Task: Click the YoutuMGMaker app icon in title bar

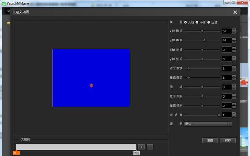Action: click(x=4, y=4)
